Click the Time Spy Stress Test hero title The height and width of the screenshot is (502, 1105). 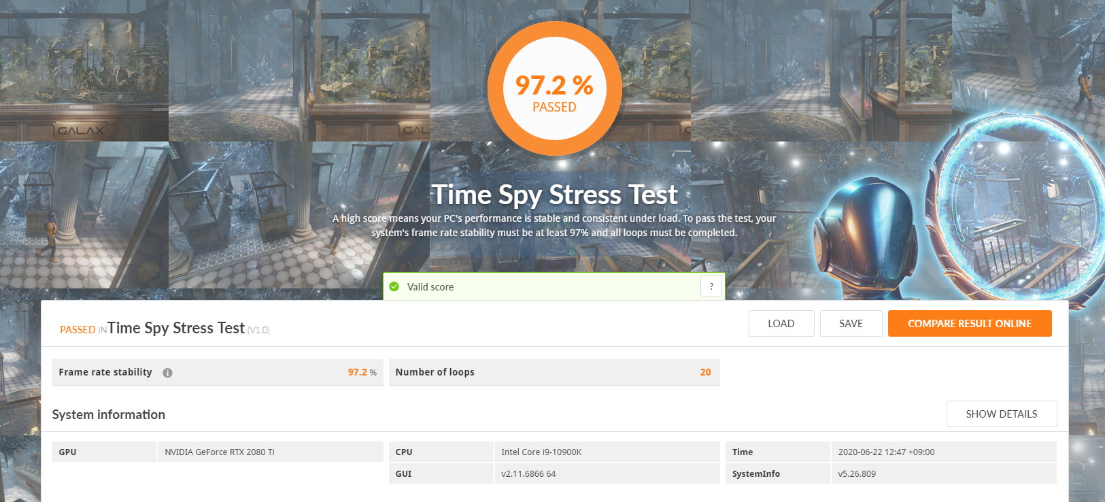point(554,195)
